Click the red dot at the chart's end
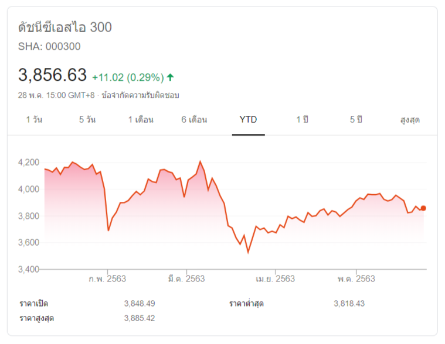The height and width of the screenshot is (344, 445). [423, 208]
